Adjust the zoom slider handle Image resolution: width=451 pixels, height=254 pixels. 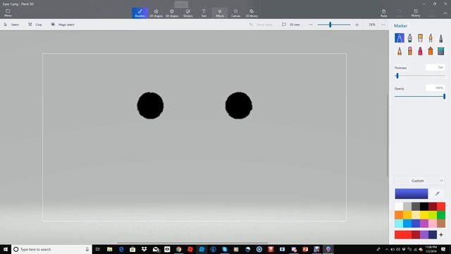click(330, 25)
